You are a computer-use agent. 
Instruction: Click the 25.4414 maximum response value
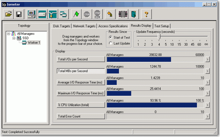(x=155, y=89)
